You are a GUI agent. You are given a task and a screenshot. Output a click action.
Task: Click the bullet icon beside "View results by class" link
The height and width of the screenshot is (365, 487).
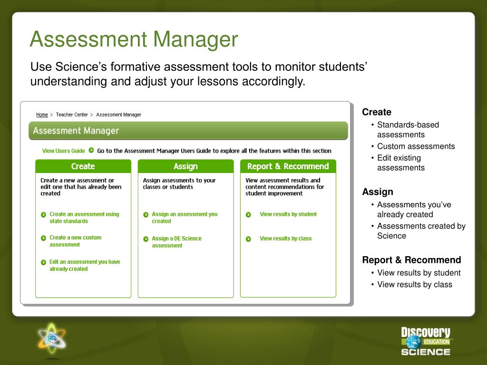pyautogui.click(x=248, y=239)
